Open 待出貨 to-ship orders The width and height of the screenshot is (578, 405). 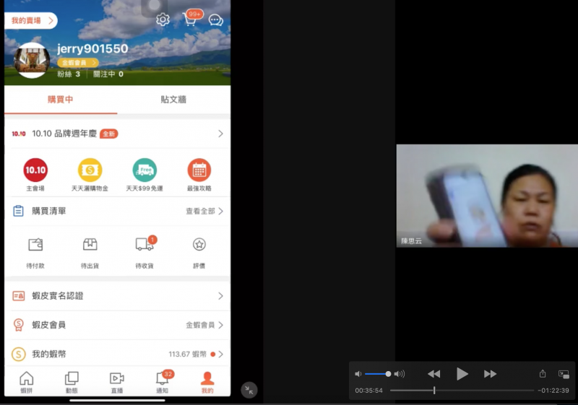click(x=90, y=253)
